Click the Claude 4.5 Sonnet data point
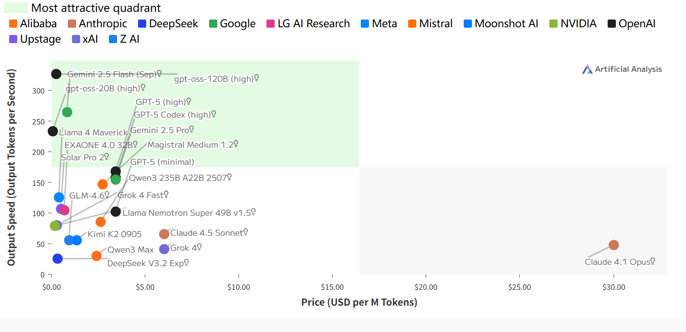This screenshot has width=686, height=332. (x=164, y=234)
